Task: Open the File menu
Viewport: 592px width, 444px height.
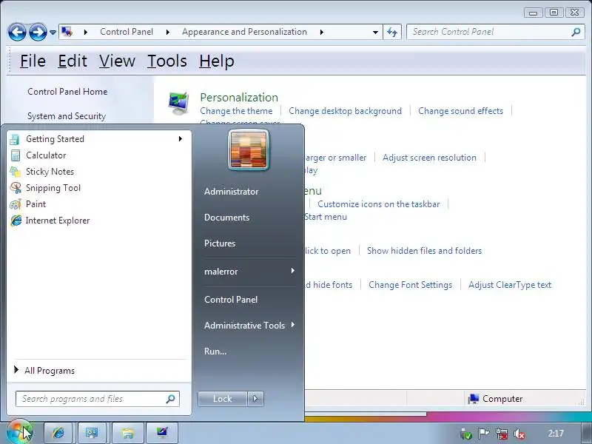Action: 33,61
